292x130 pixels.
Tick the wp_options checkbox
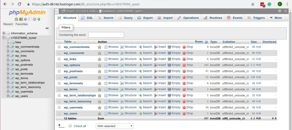(x=59, y=65)
